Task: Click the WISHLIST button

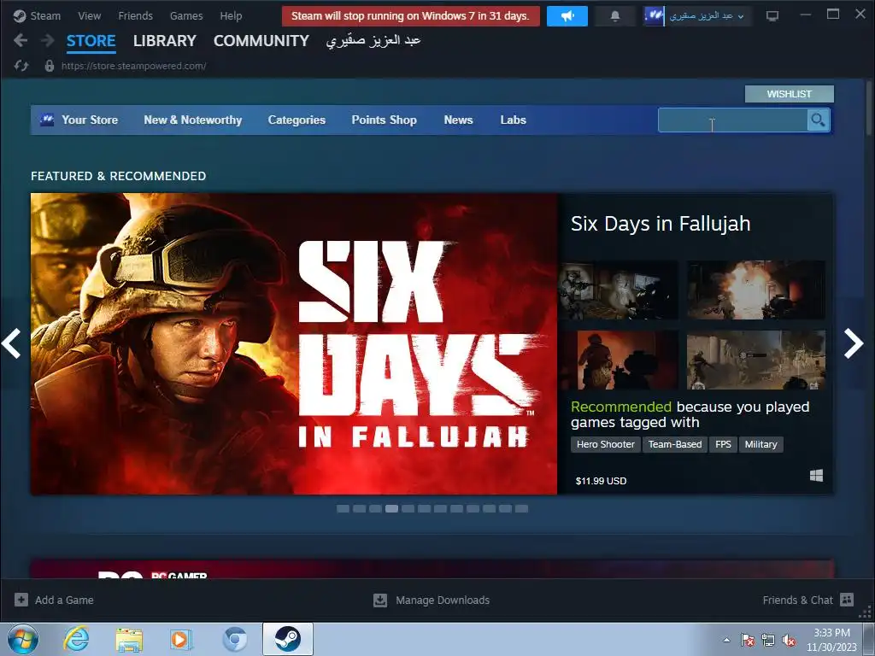Action: click(x=789, y=94)
